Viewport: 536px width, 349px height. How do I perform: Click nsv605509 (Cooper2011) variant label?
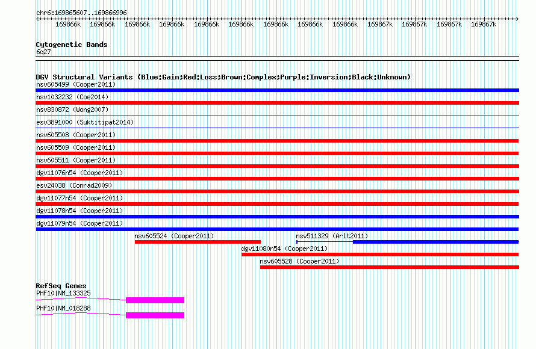(76, 147)
